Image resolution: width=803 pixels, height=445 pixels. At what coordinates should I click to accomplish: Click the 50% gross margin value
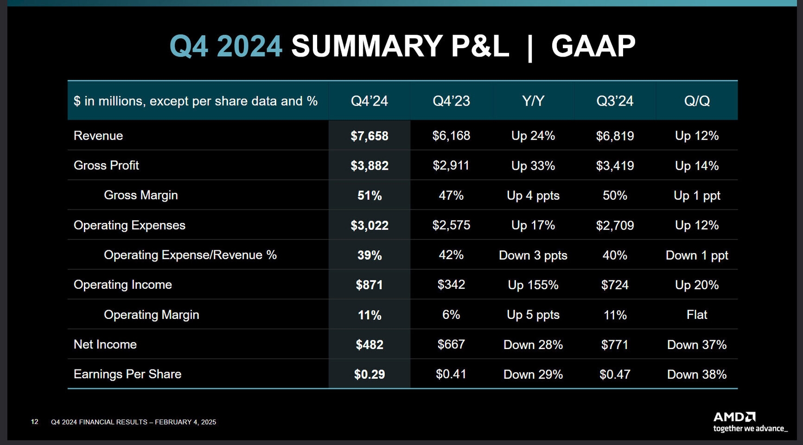tap(615, 196)
